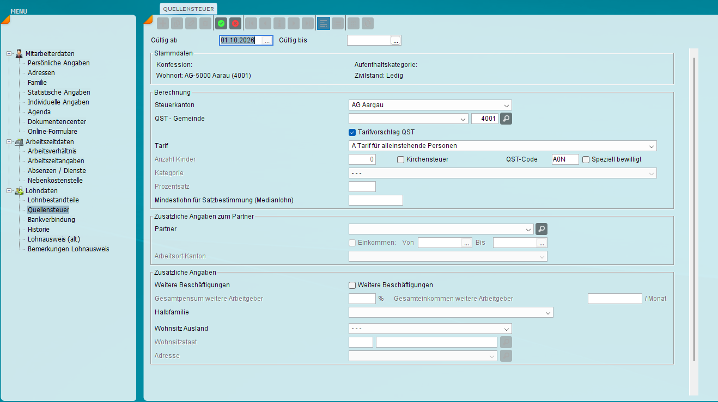Open the QST-Gemeinde dropdown

408,119
